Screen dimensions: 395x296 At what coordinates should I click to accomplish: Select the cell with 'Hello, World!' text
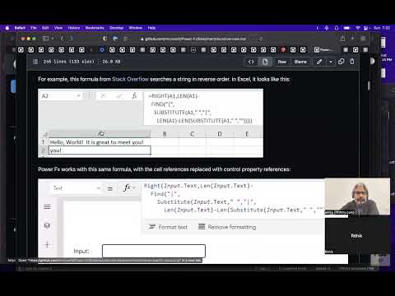point(100,142)
